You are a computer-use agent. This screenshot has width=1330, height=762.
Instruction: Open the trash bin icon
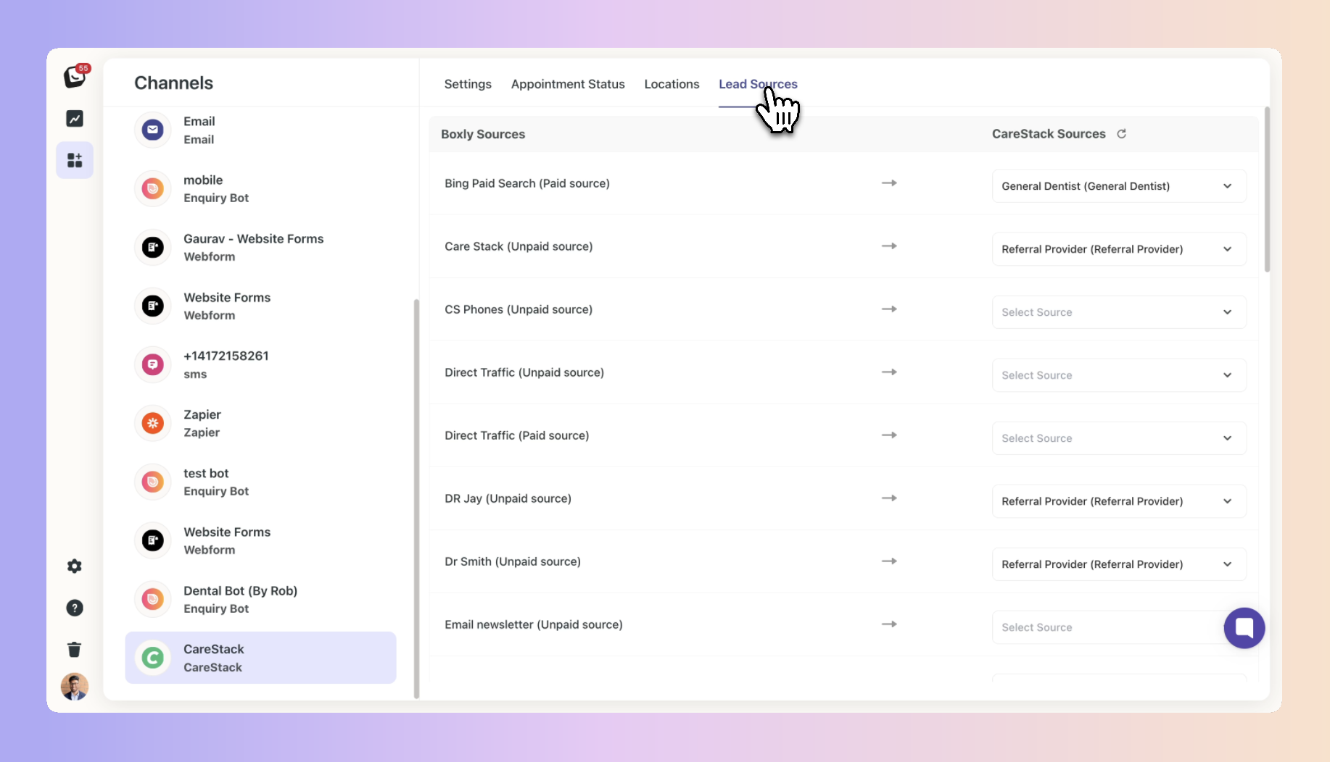tap(75, 649)
